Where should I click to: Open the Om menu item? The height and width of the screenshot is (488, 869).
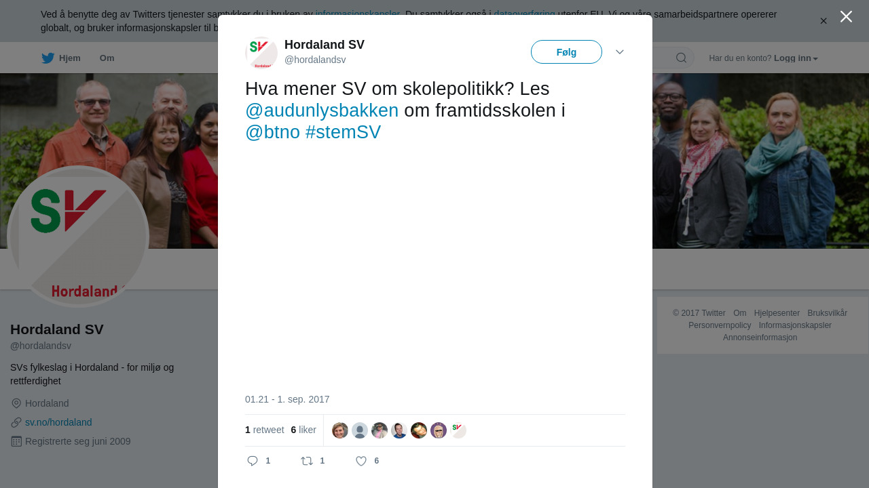click(x=107, y=58)
